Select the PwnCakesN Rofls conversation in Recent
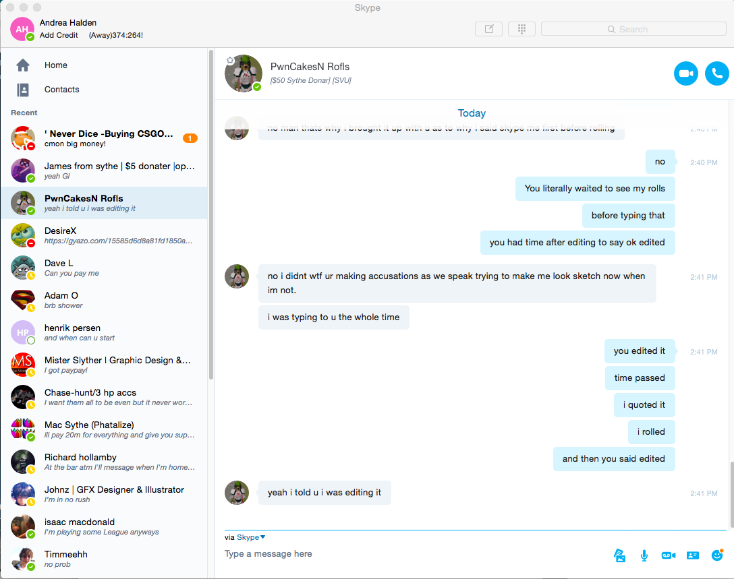The width and height of the screenshot is (734, 579). (104, 203)
